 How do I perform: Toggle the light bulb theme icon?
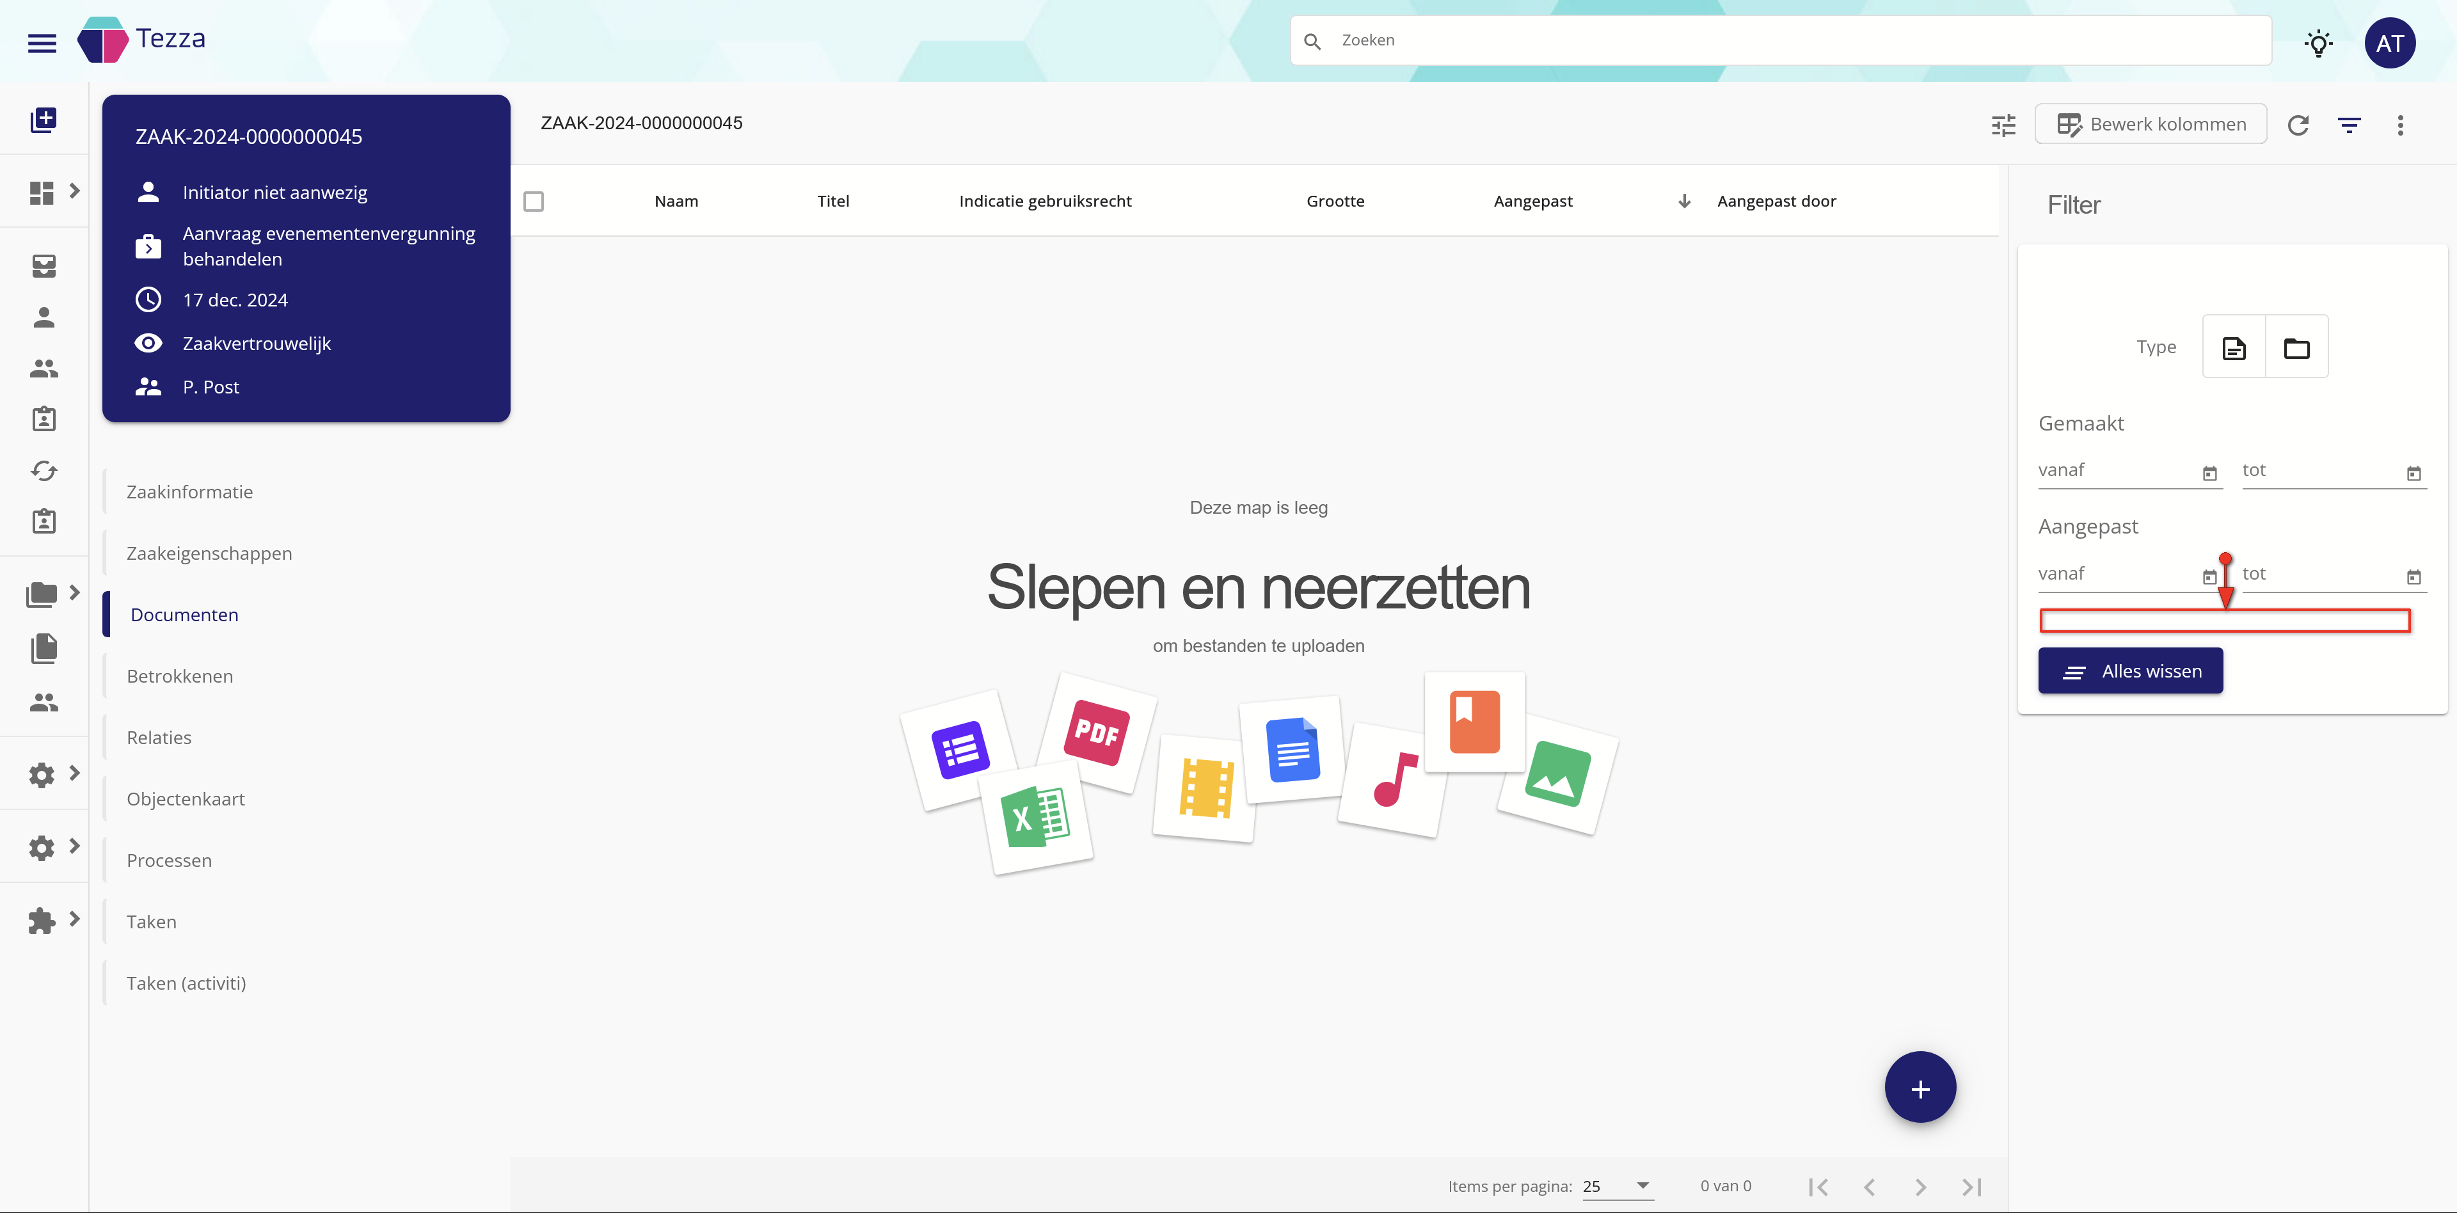2319,43
